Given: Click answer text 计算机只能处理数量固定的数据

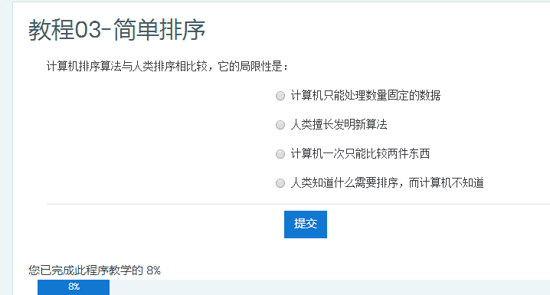Looking at the screenshot, I should (x=365, y=96).
